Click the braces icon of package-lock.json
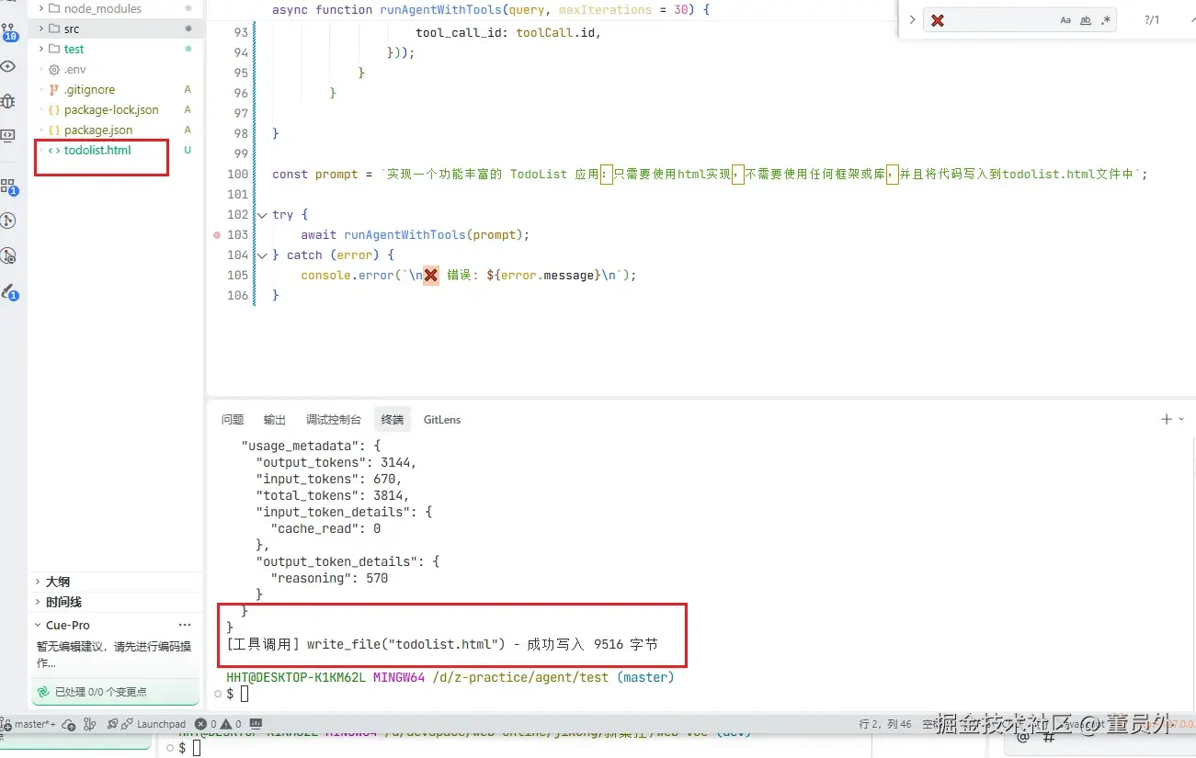This screenshot has height=758, width=1196. pos(54,110)
